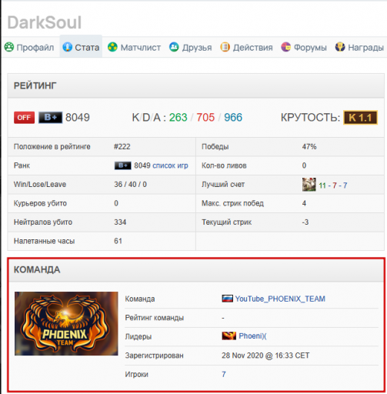Click the 61 Налетанные часы value

[x=118, y=241]
